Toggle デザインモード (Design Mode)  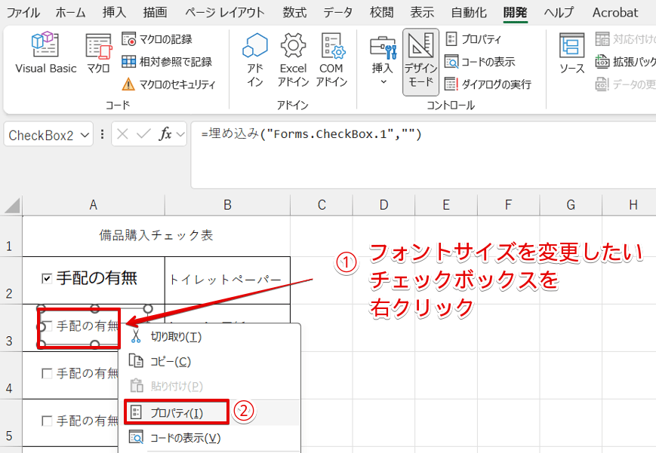click(x=420, y=60)
